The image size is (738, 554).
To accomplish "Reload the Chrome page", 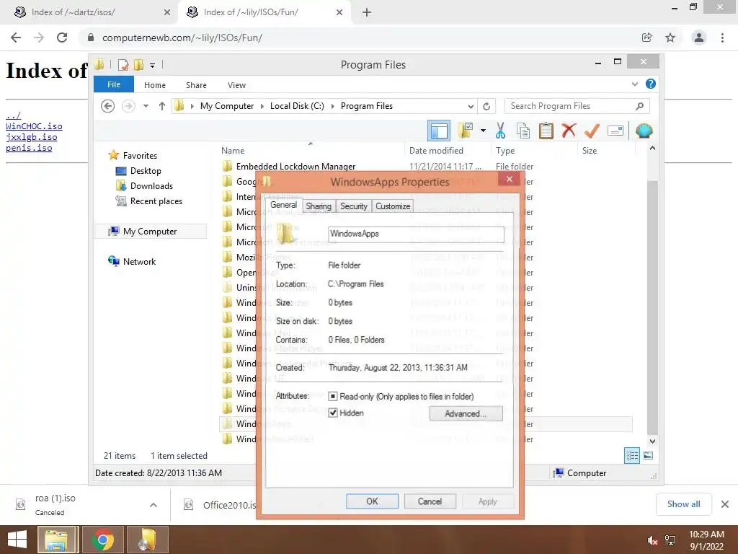I will (x=62, y=38).
